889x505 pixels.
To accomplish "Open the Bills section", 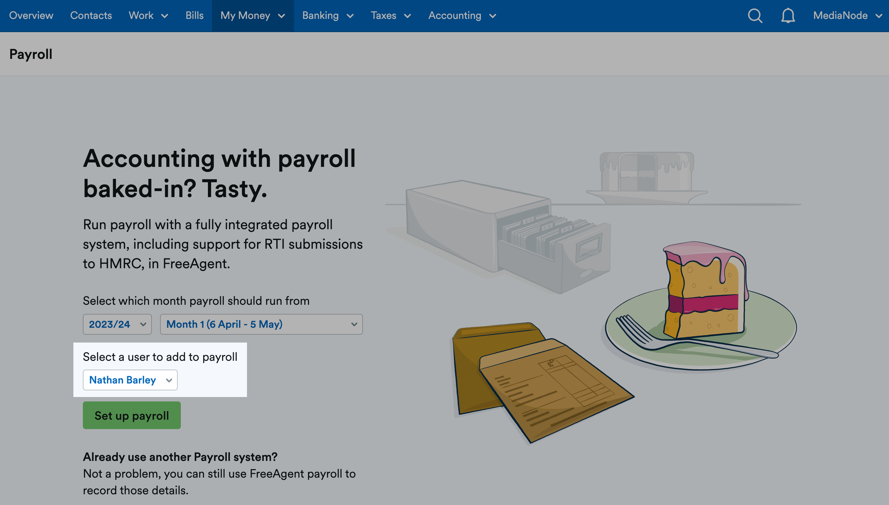I will coord(194,16).
